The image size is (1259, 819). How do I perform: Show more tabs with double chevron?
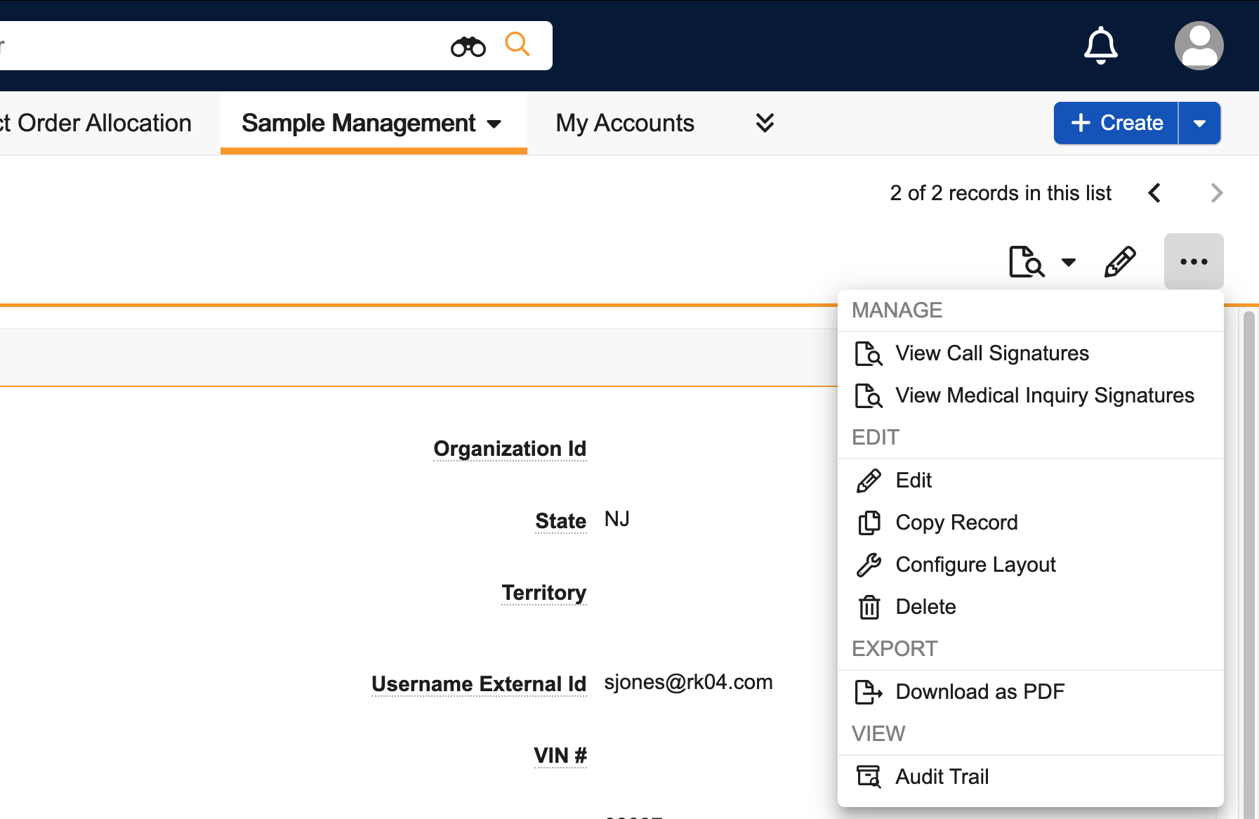[x=765, y=123]
